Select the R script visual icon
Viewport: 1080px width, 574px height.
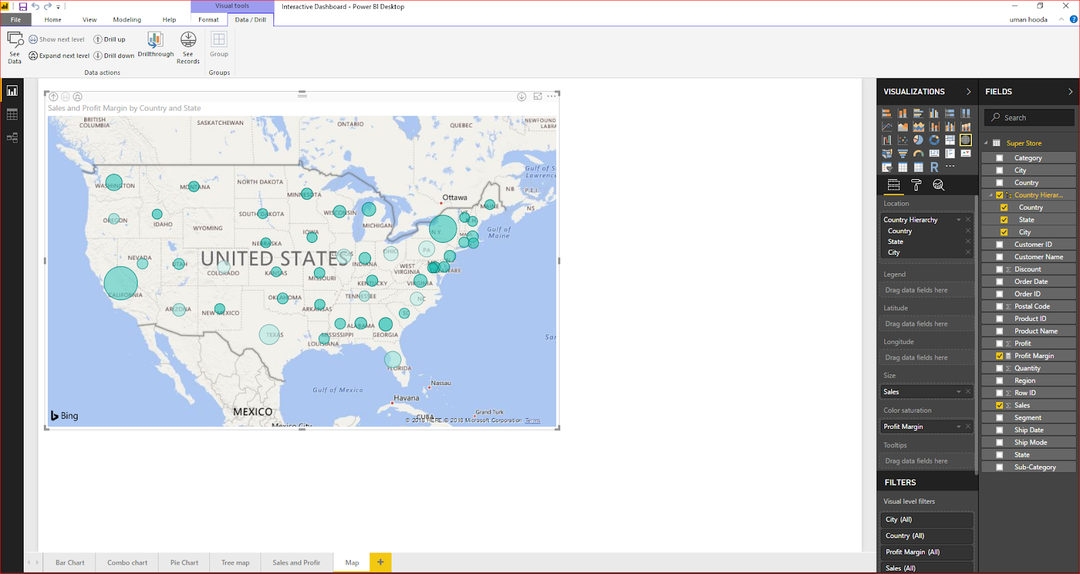click(x=934, y=167)
